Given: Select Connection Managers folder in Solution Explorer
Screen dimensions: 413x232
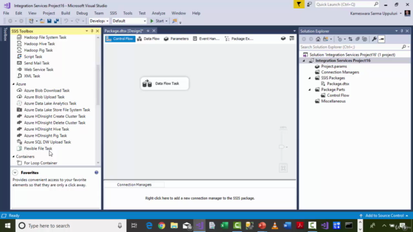Looking at the screenshot, I should tap(340, 72).
